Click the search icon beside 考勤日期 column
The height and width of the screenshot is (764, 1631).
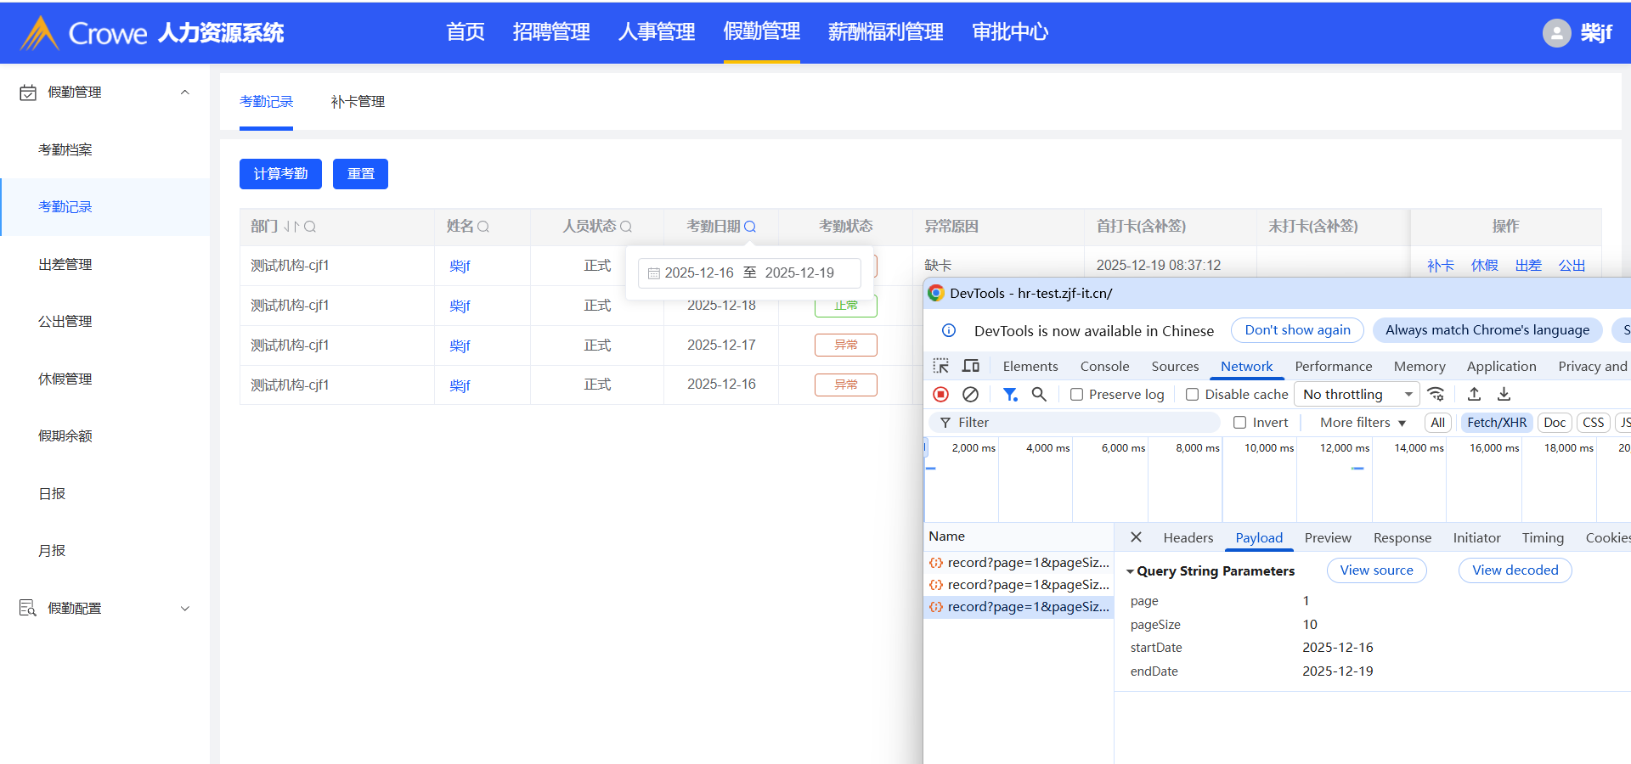coord(750,227)
